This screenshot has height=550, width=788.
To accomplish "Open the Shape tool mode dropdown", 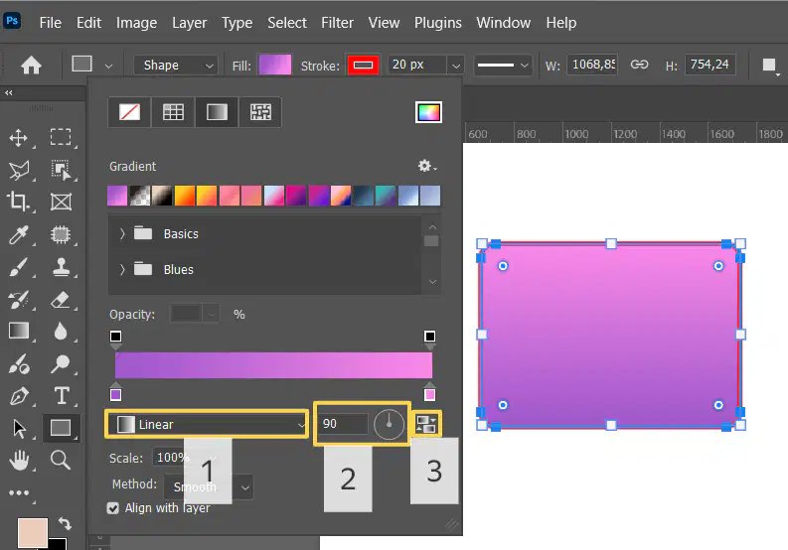I will pyautogui.click(x=176, y=66).
